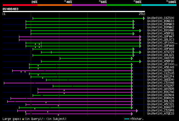Click the cyan ~100% identity legend segment
This screenshot has height=121, width=179.
[159, 5]
